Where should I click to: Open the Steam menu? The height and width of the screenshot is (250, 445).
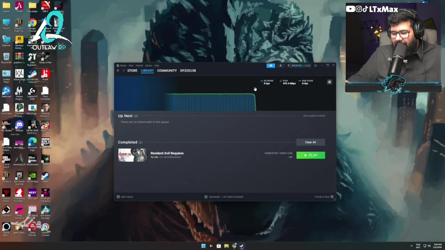(122, 65)
